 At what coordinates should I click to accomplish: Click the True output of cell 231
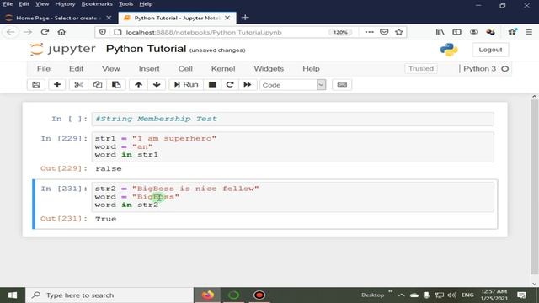pyautogui.click(x=106, y=219)
